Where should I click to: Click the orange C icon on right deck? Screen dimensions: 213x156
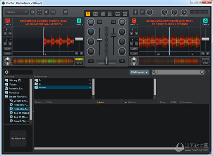134,20
